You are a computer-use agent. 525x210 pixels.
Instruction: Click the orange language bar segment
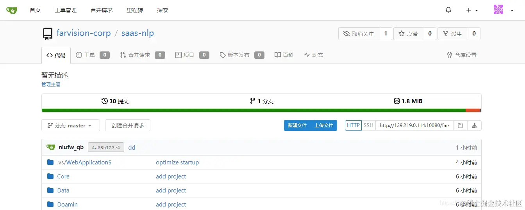point(473,110)
